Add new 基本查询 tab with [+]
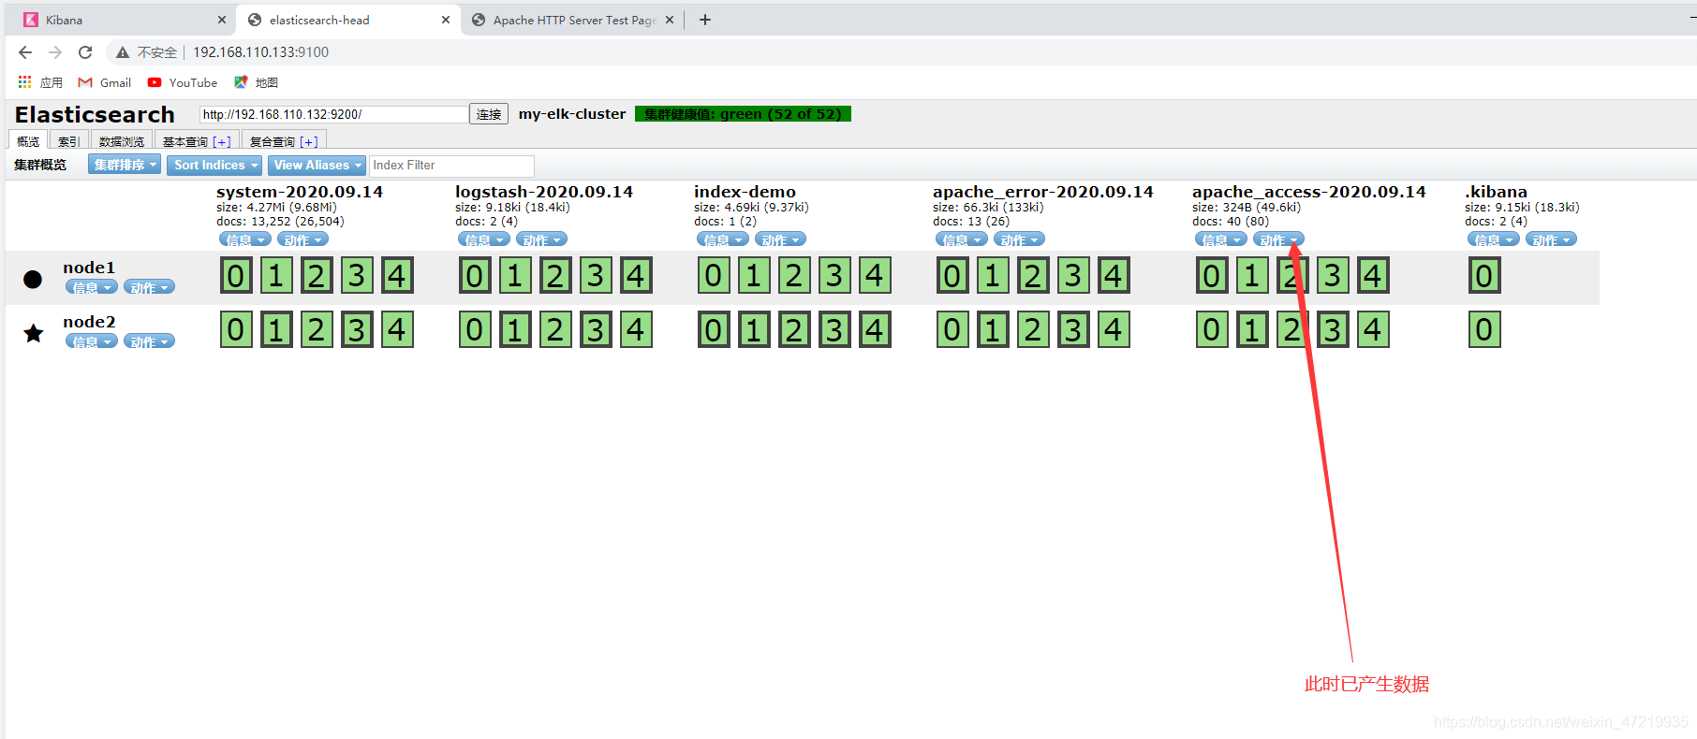1697x739 pixels. click(222, 142)
